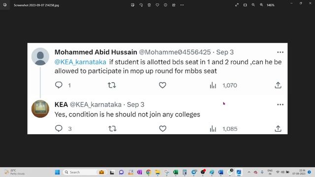Mark the photo as favorite with the heart

157,5
